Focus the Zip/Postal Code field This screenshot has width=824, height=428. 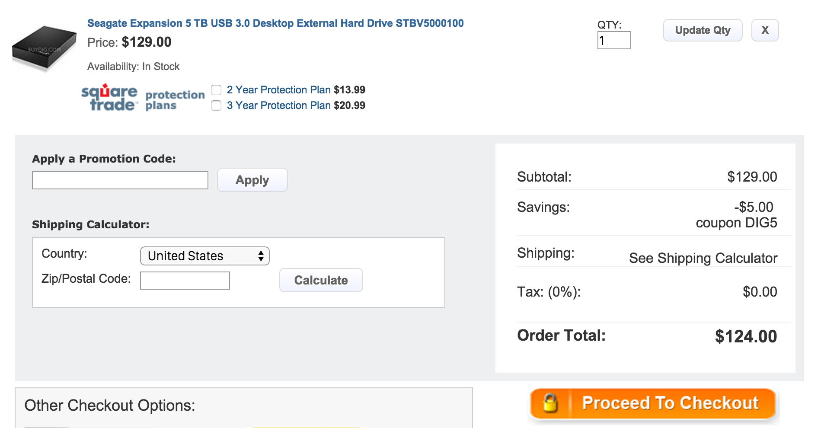tap(185, 281)
